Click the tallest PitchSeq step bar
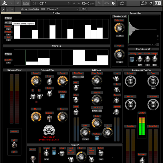 click(79, 57)
